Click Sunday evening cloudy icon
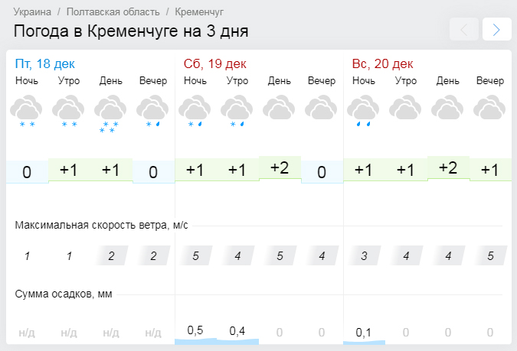This screenshot has width=517, height=351. coord(490,108)
